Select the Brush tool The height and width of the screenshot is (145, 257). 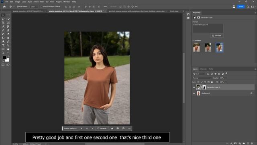(3, 30)
